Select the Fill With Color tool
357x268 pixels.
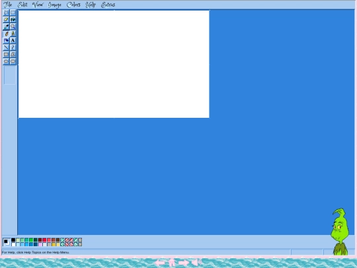pyautogui.click(x=13, y=19)
